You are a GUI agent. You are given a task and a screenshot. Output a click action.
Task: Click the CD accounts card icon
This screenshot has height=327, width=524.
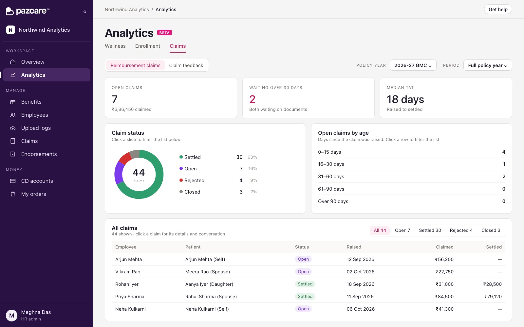pos(13,181)
